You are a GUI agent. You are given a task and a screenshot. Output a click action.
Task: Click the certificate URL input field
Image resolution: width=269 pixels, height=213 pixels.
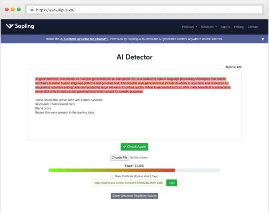click(x=128, y=183)
